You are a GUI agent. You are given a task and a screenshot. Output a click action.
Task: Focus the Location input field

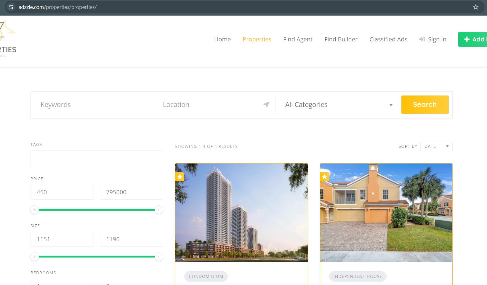(214, 105)
